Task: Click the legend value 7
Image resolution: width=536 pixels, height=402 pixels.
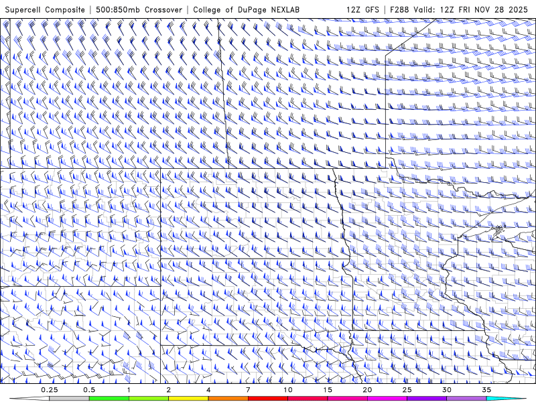Action: click(x=248, y=390)
